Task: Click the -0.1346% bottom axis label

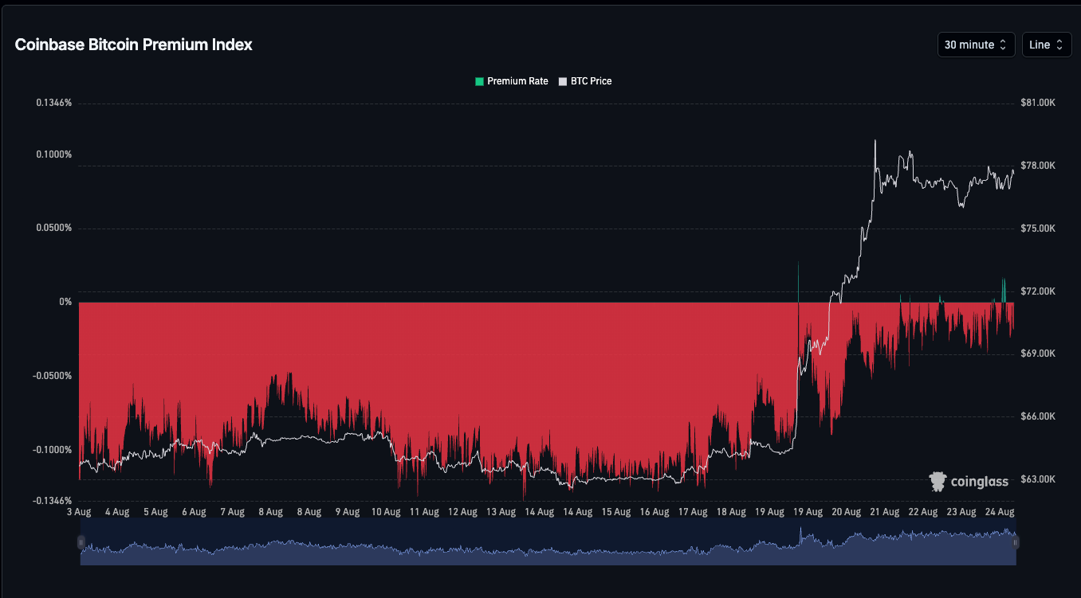Action: point(52,501)
